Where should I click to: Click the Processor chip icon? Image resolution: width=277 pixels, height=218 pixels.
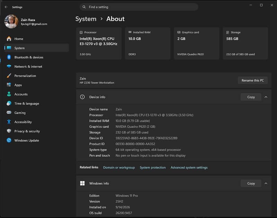tap(81, 32)
